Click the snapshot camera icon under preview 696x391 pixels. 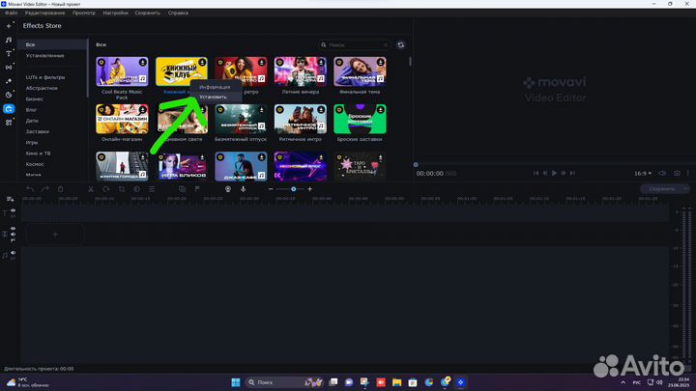point(677,173)
